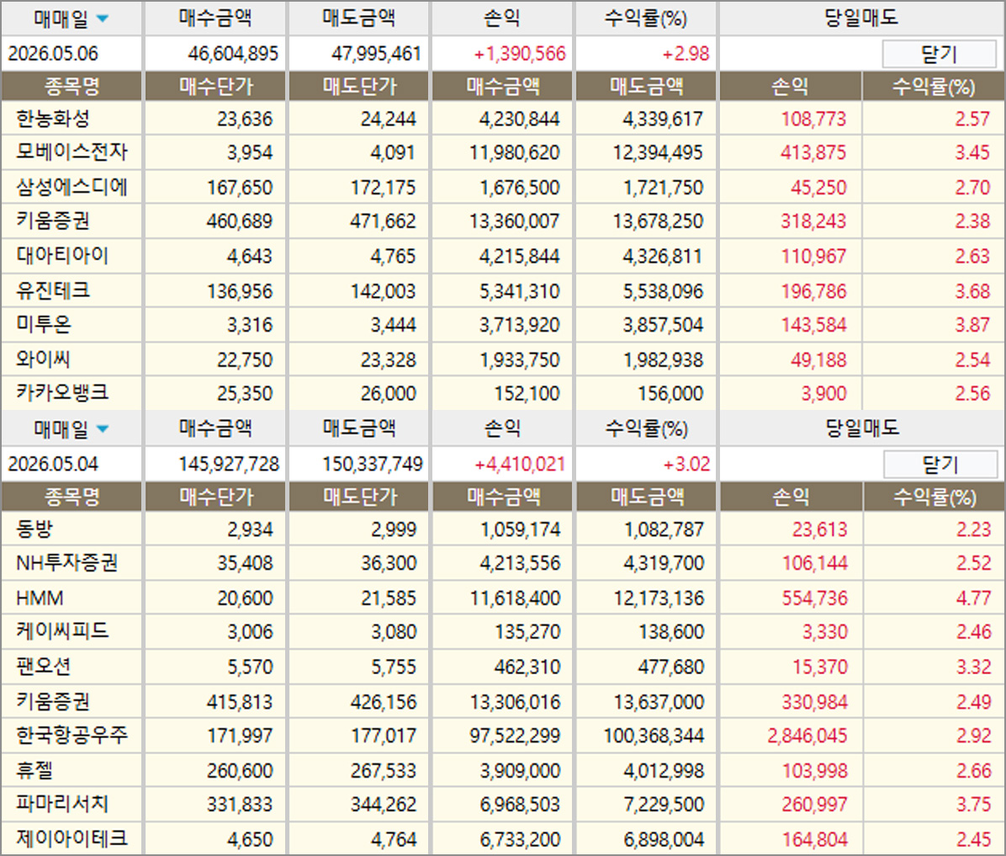Screen dimensions: 1006x856
Task: Click 휴젤 sell price 267,533
Action: [383, 770]
